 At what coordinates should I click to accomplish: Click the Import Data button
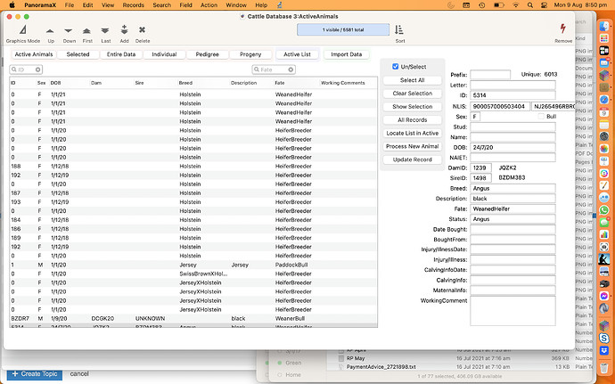click(x=347, y=54)
